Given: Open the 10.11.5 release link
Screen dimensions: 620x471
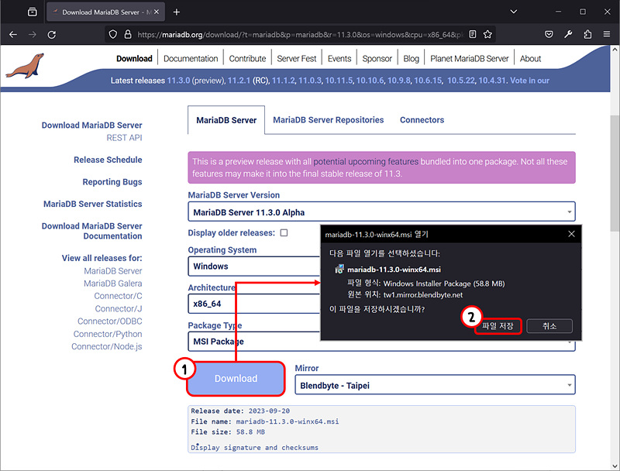Looking at the screenshot, I should (x=339, y=81).
